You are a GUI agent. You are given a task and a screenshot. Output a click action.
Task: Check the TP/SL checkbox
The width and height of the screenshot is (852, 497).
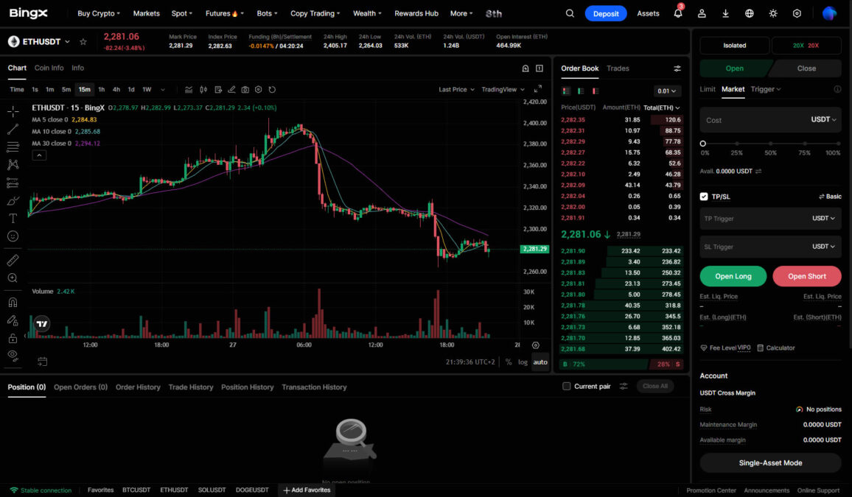coord(704,197)
